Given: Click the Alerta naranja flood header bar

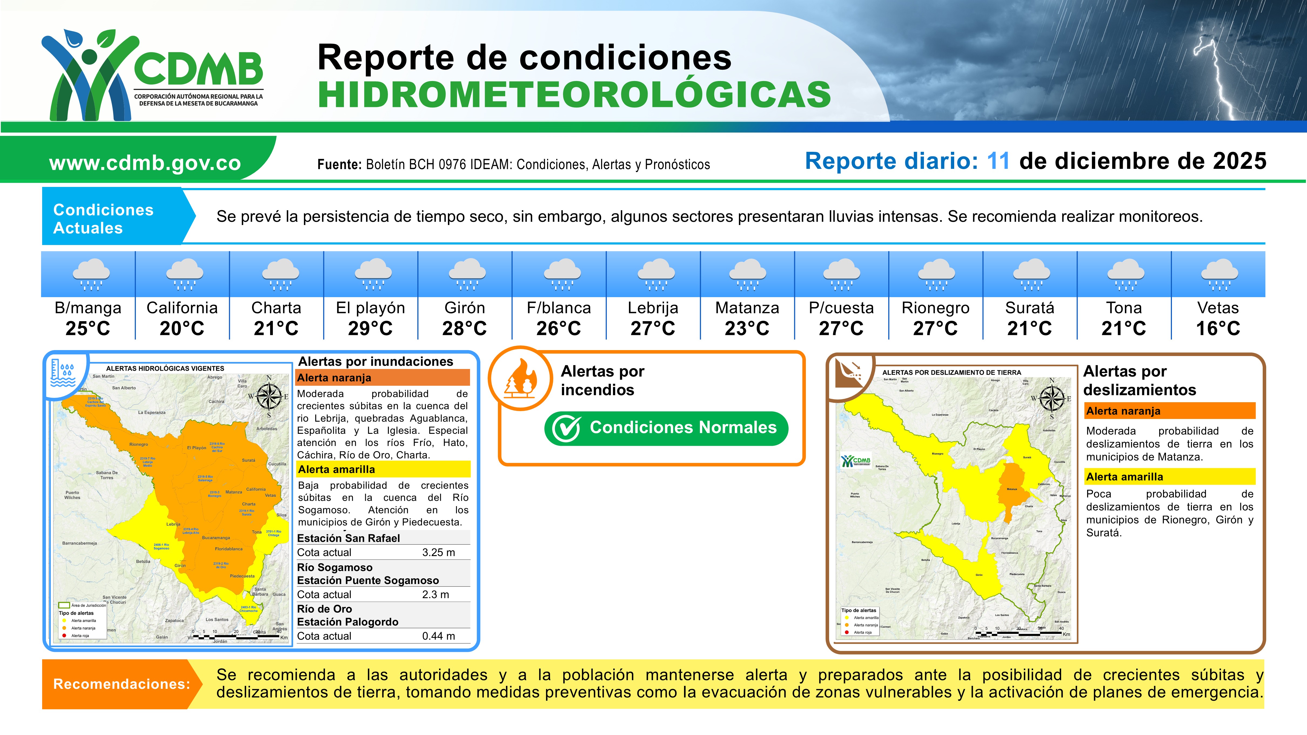Looking at the screenshot, I should click(x=383, y=377).
